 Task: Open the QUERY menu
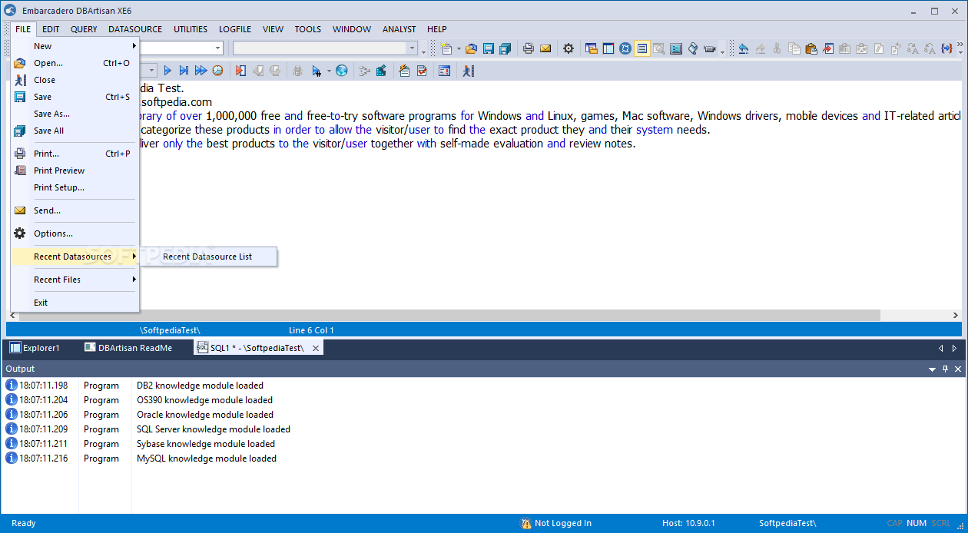click(x=84, y=29)
